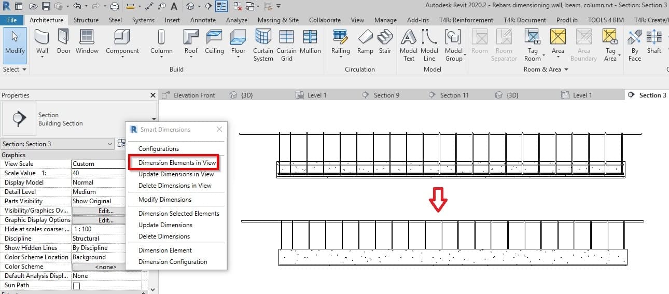Switch to the Massing & Site tab
669x294 pixels.
pyautogui.click(x=278, y=20)
